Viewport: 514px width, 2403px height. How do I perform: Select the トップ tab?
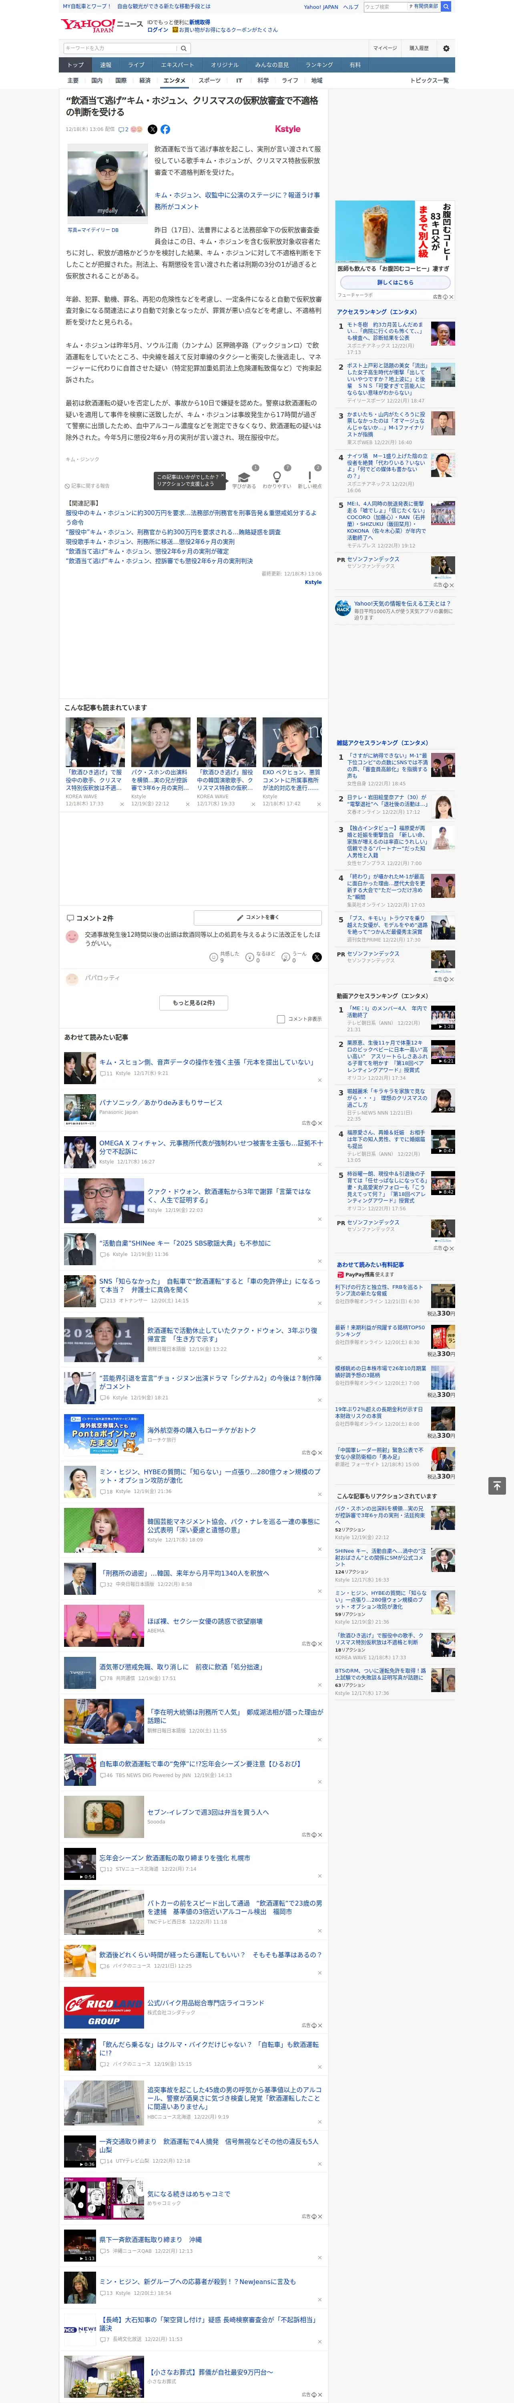tap(76, 64)
